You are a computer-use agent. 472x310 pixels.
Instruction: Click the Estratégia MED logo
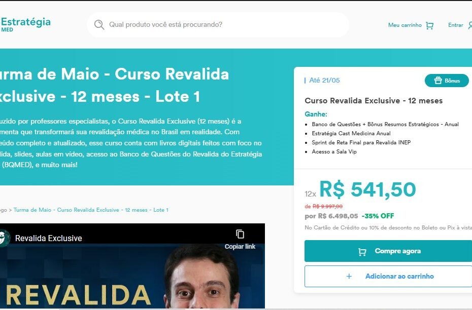pyautogui.click(x=25, y=24)
